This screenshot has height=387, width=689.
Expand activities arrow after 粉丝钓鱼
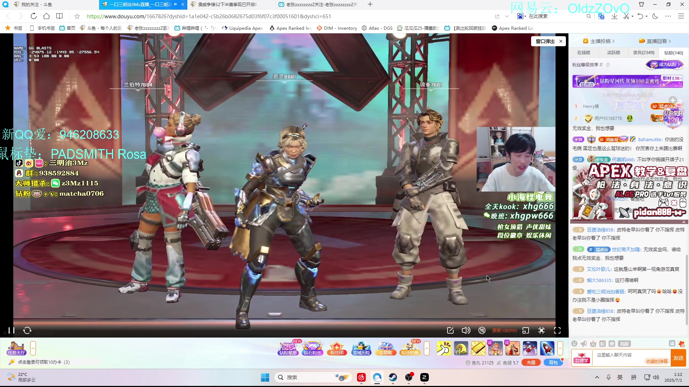click(x=427, y=348)
